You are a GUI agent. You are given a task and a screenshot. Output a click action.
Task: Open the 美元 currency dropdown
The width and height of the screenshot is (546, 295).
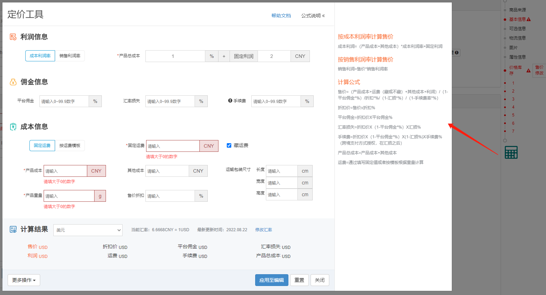[x=88, y=230]
